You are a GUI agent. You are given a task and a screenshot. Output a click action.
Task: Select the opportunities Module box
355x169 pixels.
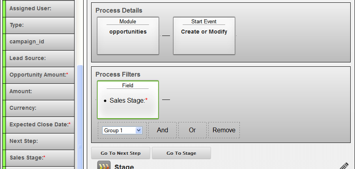128,36
